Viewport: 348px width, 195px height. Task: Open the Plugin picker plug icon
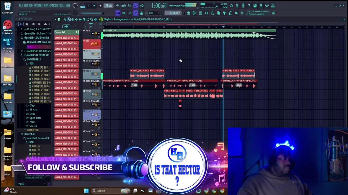(224, 13)
